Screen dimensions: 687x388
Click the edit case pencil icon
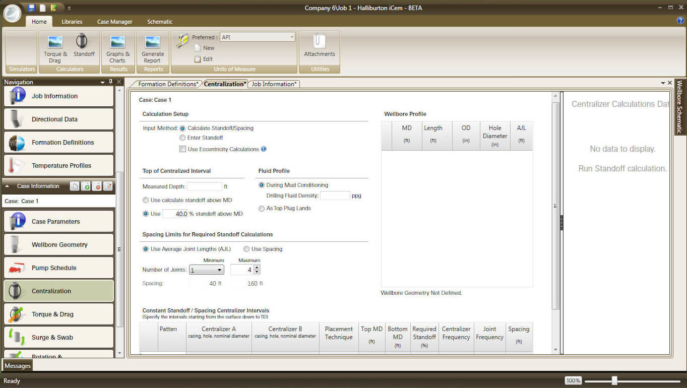click(108, 186)
